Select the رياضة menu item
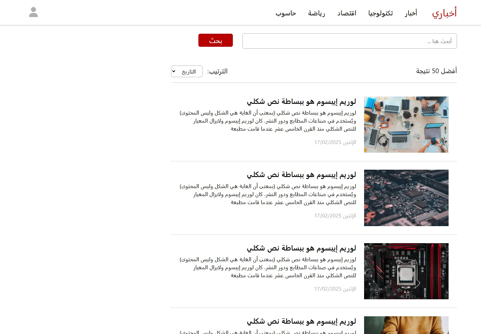The image size is (481, 334). click(x=317, y=13)
